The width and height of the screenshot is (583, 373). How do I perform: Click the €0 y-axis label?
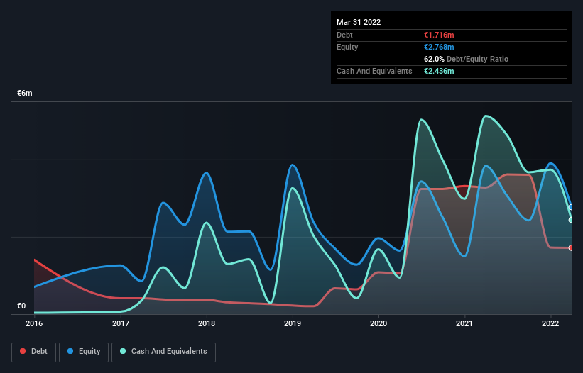(x=21, y=306)
